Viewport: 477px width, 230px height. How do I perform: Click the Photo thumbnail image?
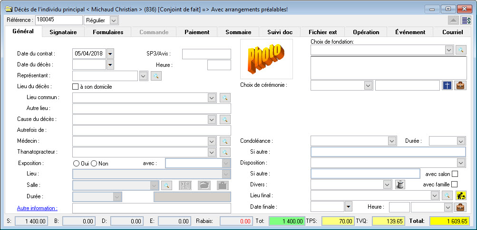pyautogui.click(x=266, y=59)
